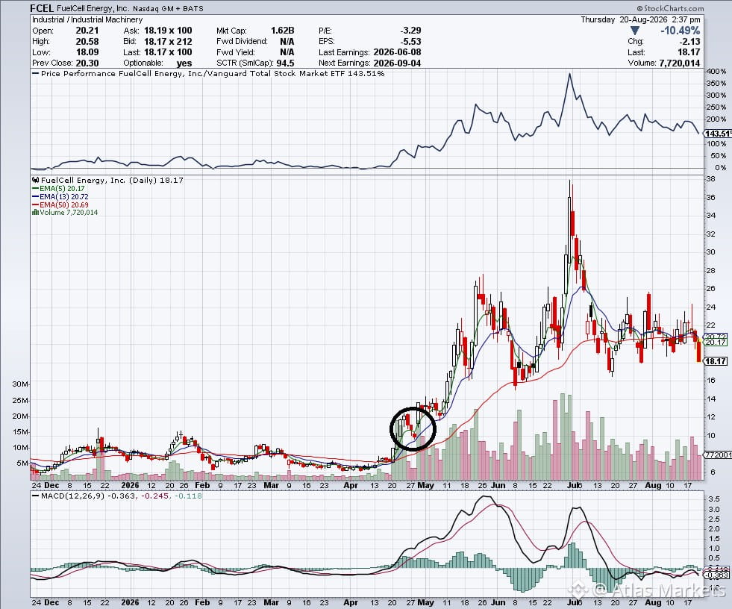Click the Thursday 20-Aug-2026 2:37 pm timestamp
Image resolution: width=732 pixels, height=609 pixels.
coord(640,19)
